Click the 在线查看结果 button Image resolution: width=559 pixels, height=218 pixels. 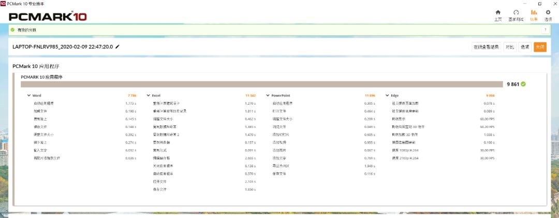(x=487, y=47)
